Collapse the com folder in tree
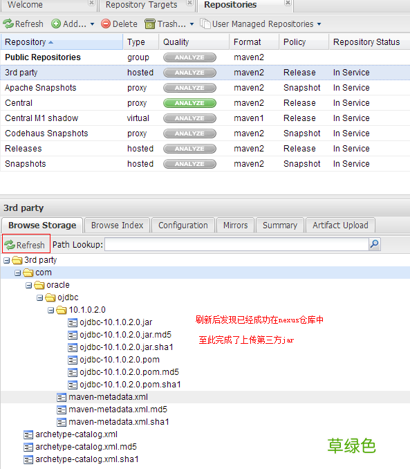The height and width of the screenshot is (469, 410). [x=18, y=273]
